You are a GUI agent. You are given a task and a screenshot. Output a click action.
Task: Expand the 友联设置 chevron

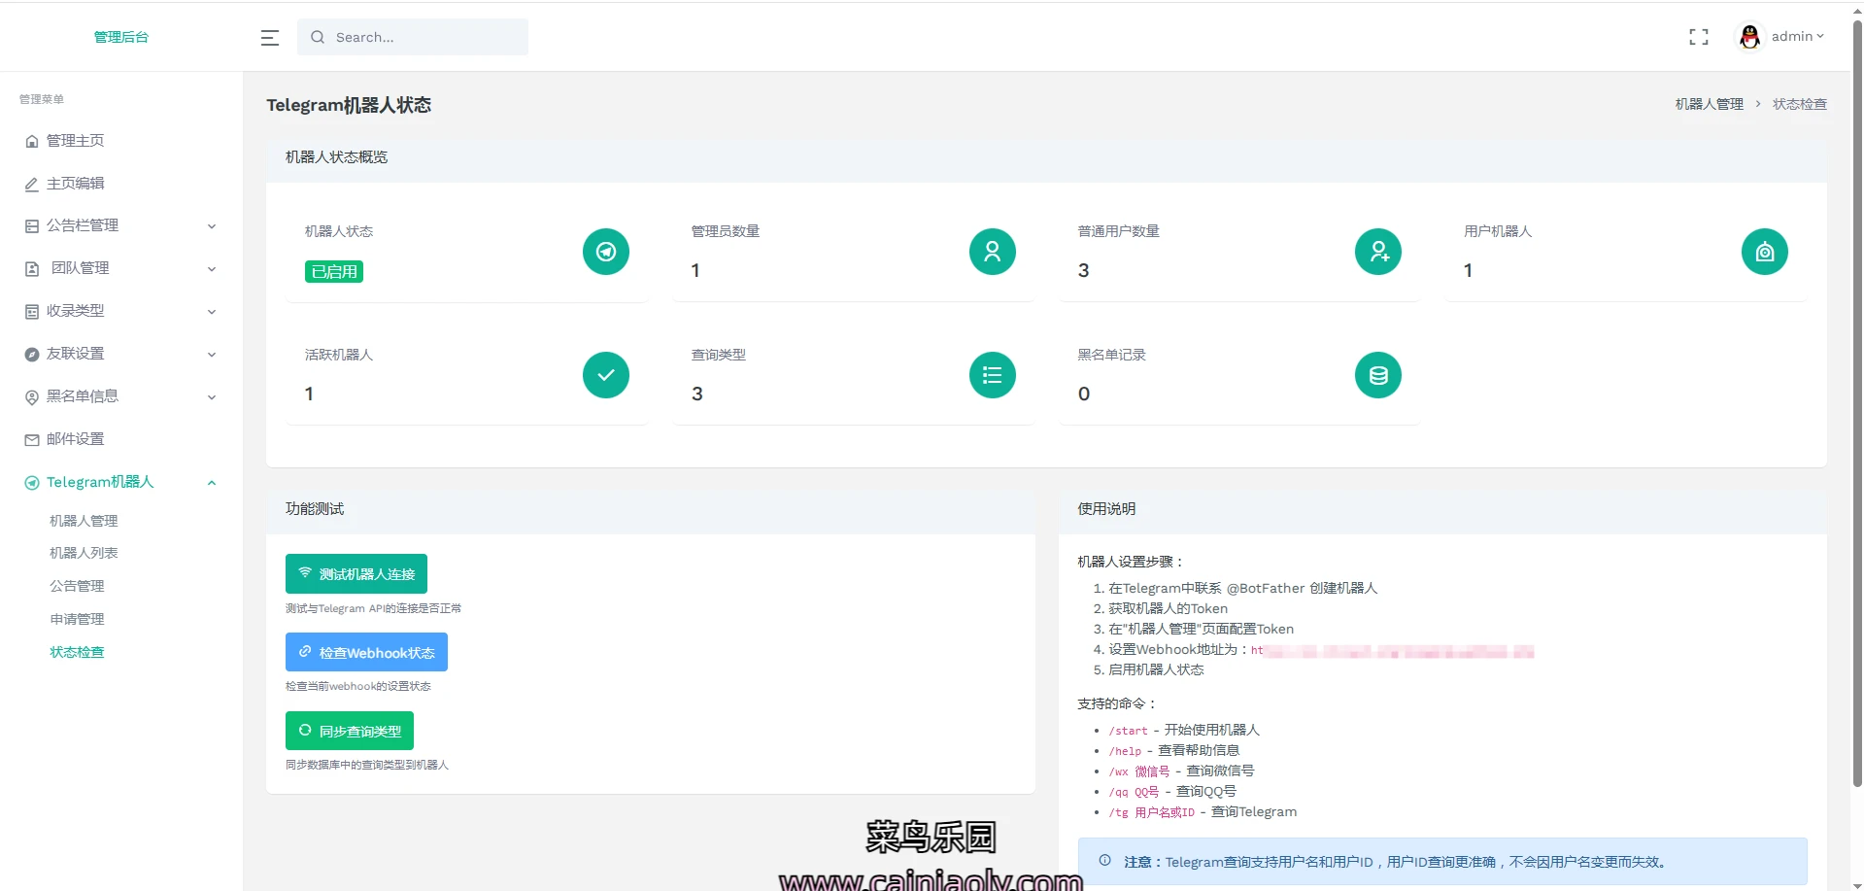pyautogui.click(x=212, y=355)
